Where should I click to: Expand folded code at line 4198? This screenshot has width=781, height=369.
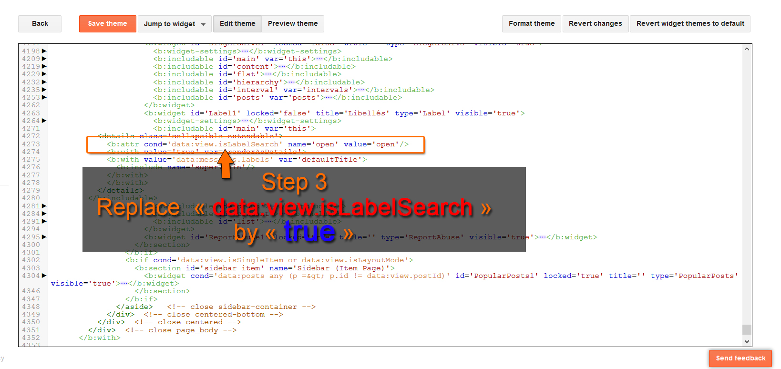pos(44,51)
